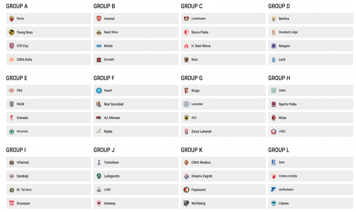Click the Tottenham club logo
The image size is (356, 212).
point(99,162)
